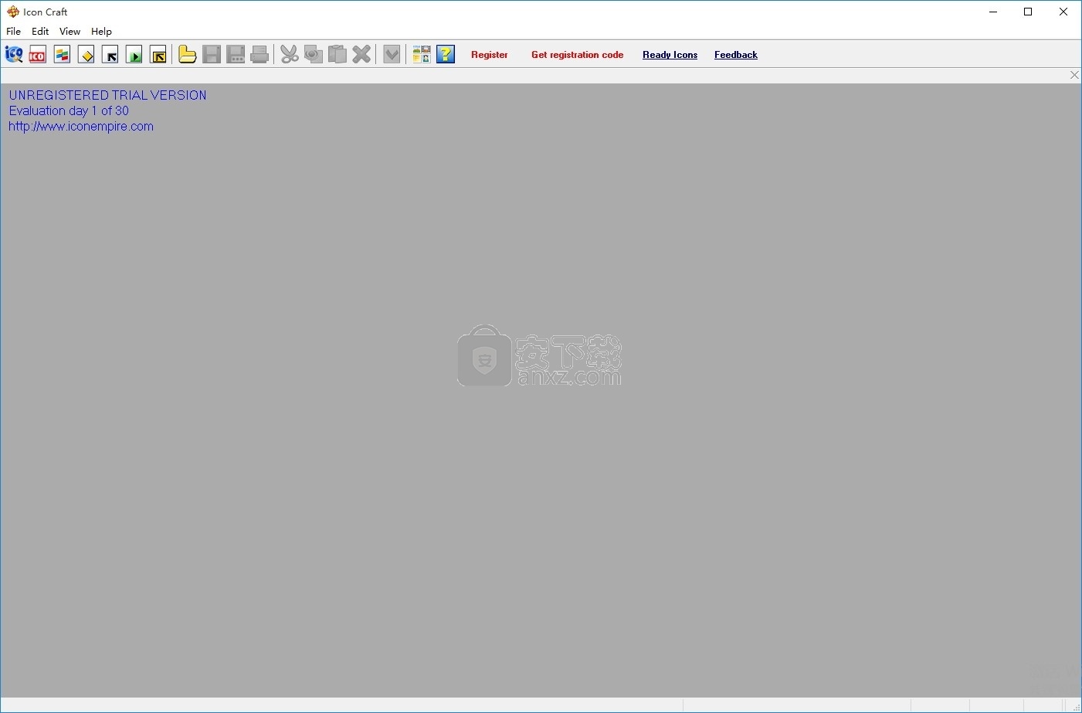Click Get registration code link
The height and width of the screenshot is (713, 1082).
[x=577, y=55]
